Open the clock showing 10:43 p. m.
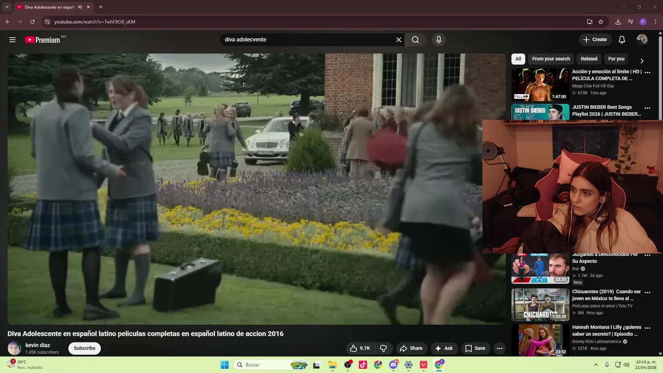This screenshot has width=663, height=373. tap(645, 365)
